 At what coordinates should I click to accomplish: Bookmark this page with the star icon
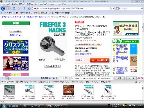[x=111, y=8]
